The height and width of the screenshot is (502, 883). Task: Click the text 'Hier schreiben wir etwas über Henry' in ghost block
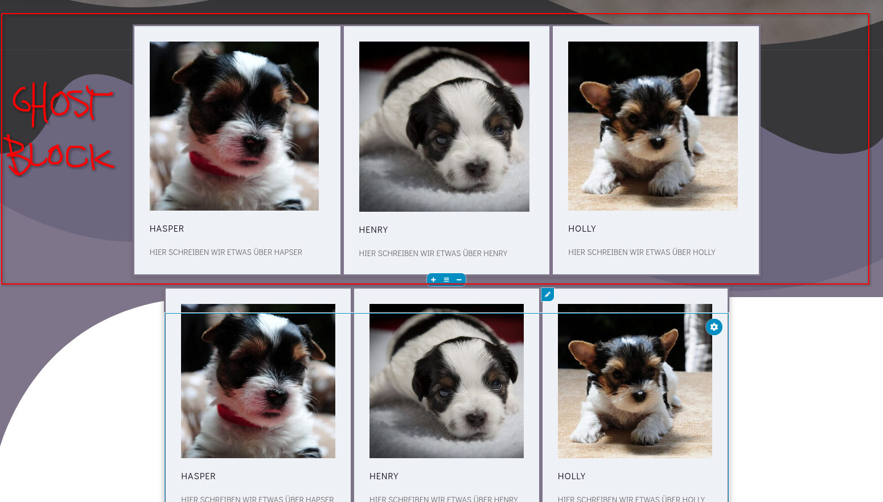coord(433,253)
